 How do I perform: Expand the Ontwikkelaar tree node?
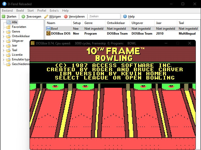coord(3,36)
